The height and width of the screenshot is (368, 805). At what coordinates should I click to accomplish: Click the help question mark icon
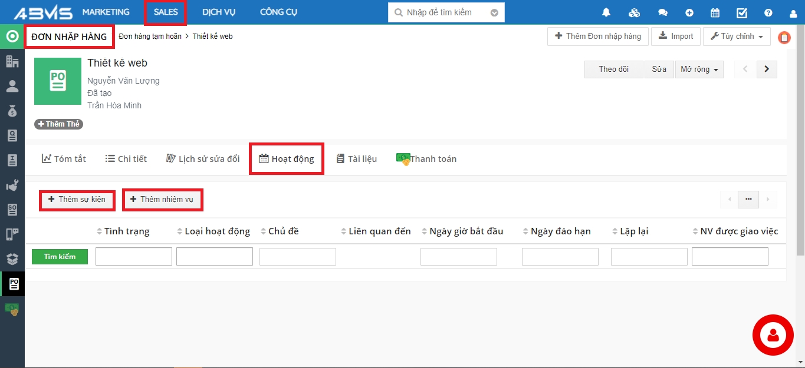click(768, 12)
